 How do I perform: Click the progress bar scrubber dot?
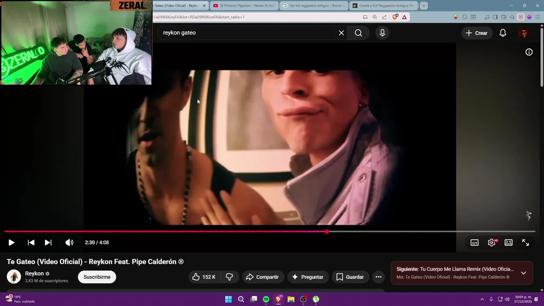point(327,232)
